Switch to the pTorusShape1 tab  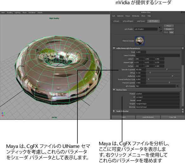(128, 21)
